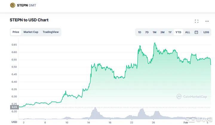Image resolution: width=215 pixels, height=125 pixels.
Task: Open the calendar date range picker
Action: (x=196, y=32)
